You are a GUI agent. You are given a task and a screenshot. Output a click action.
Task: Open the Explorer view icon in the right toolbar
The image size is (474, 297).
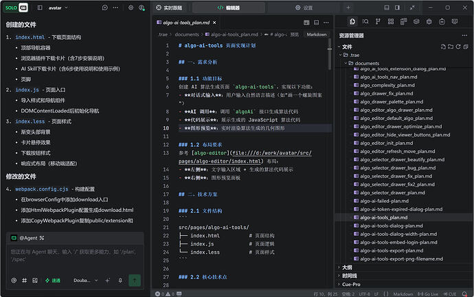click(x=352, y=21)
